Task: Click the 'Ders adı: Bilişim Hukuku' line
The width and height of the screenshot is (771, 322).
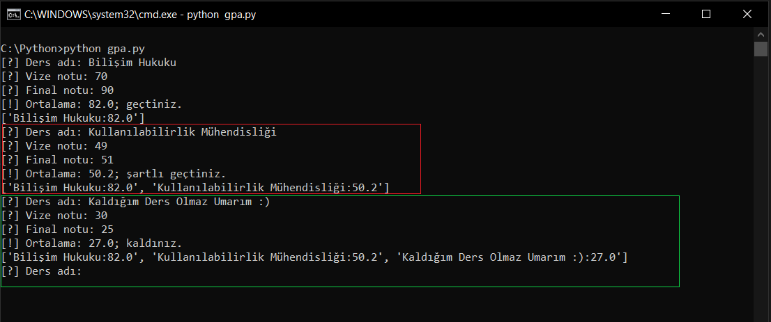Action: pyautogui.click(x=89, y=63)
